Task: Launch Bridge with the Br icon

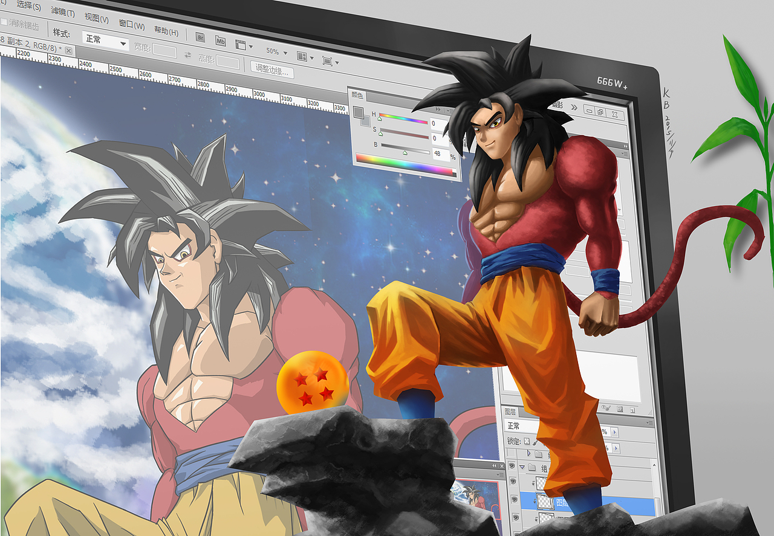Action: [x=201, y=37]
